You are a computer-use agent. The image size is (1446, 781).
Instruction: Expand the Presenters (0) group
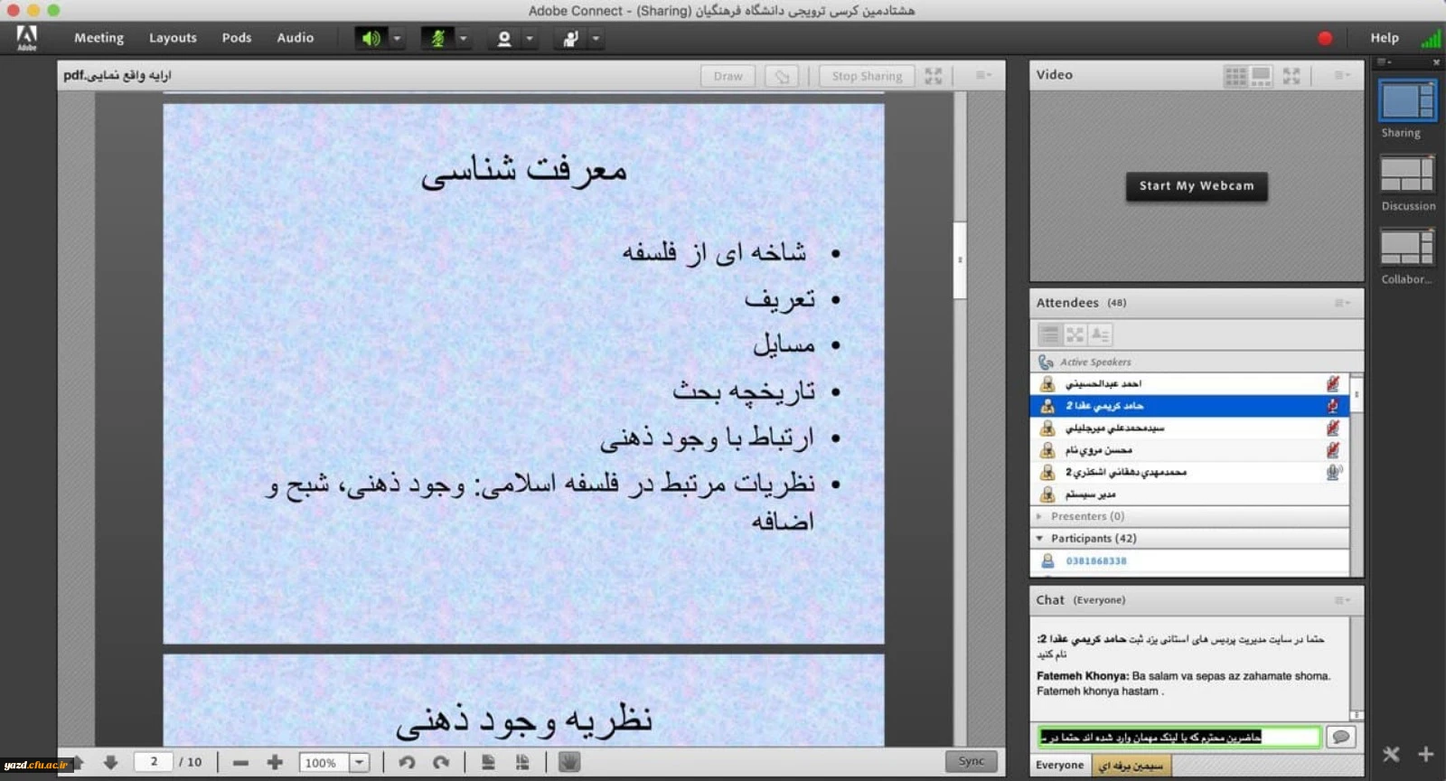click(x=1039, y=516)
